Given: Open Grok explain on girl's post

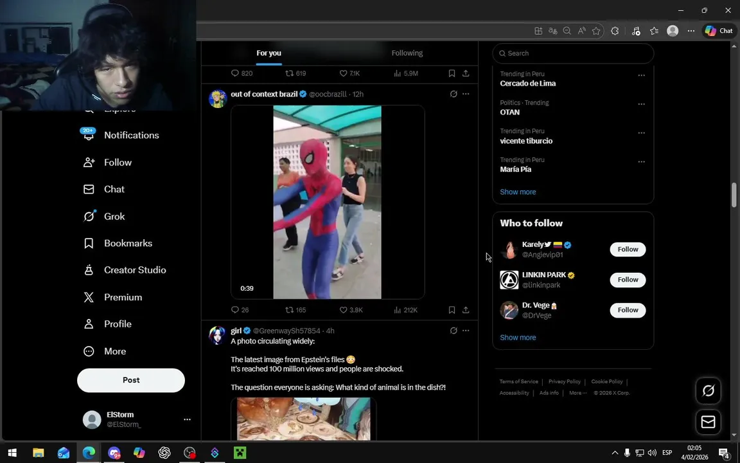Looking at the screenshot, I should coord(454,331).
